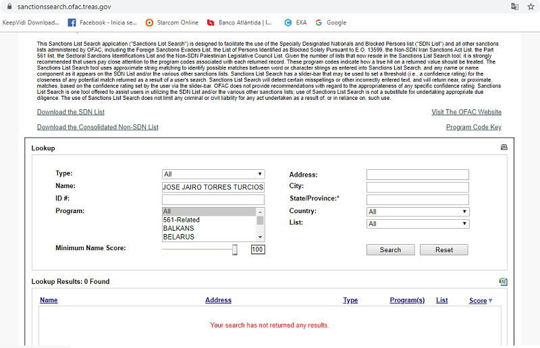Select 561-Related in the Program list
Screen dimensions: 540x348
[182, 220]
